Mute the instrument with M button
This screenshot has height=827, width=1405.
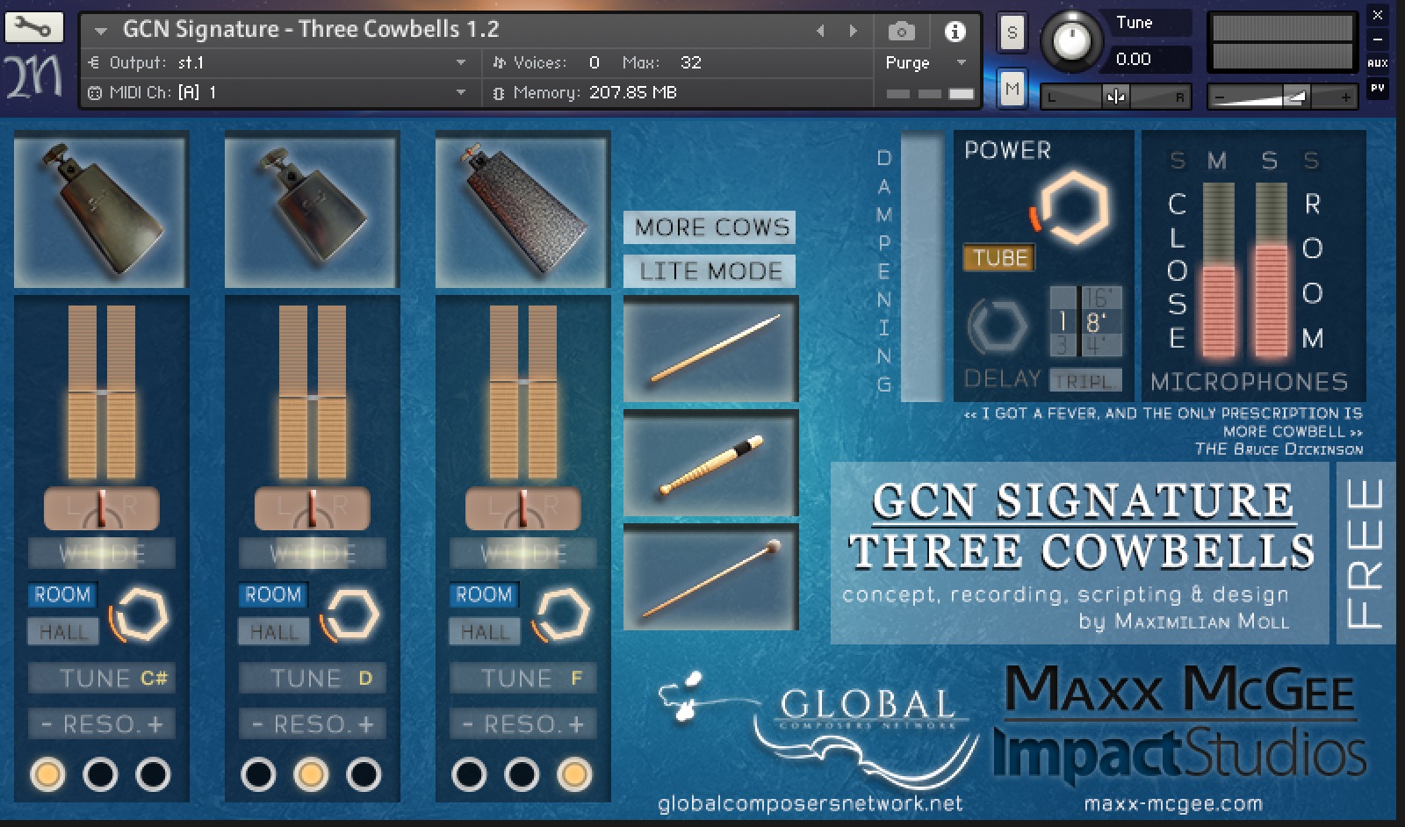tap(1012, 89)
